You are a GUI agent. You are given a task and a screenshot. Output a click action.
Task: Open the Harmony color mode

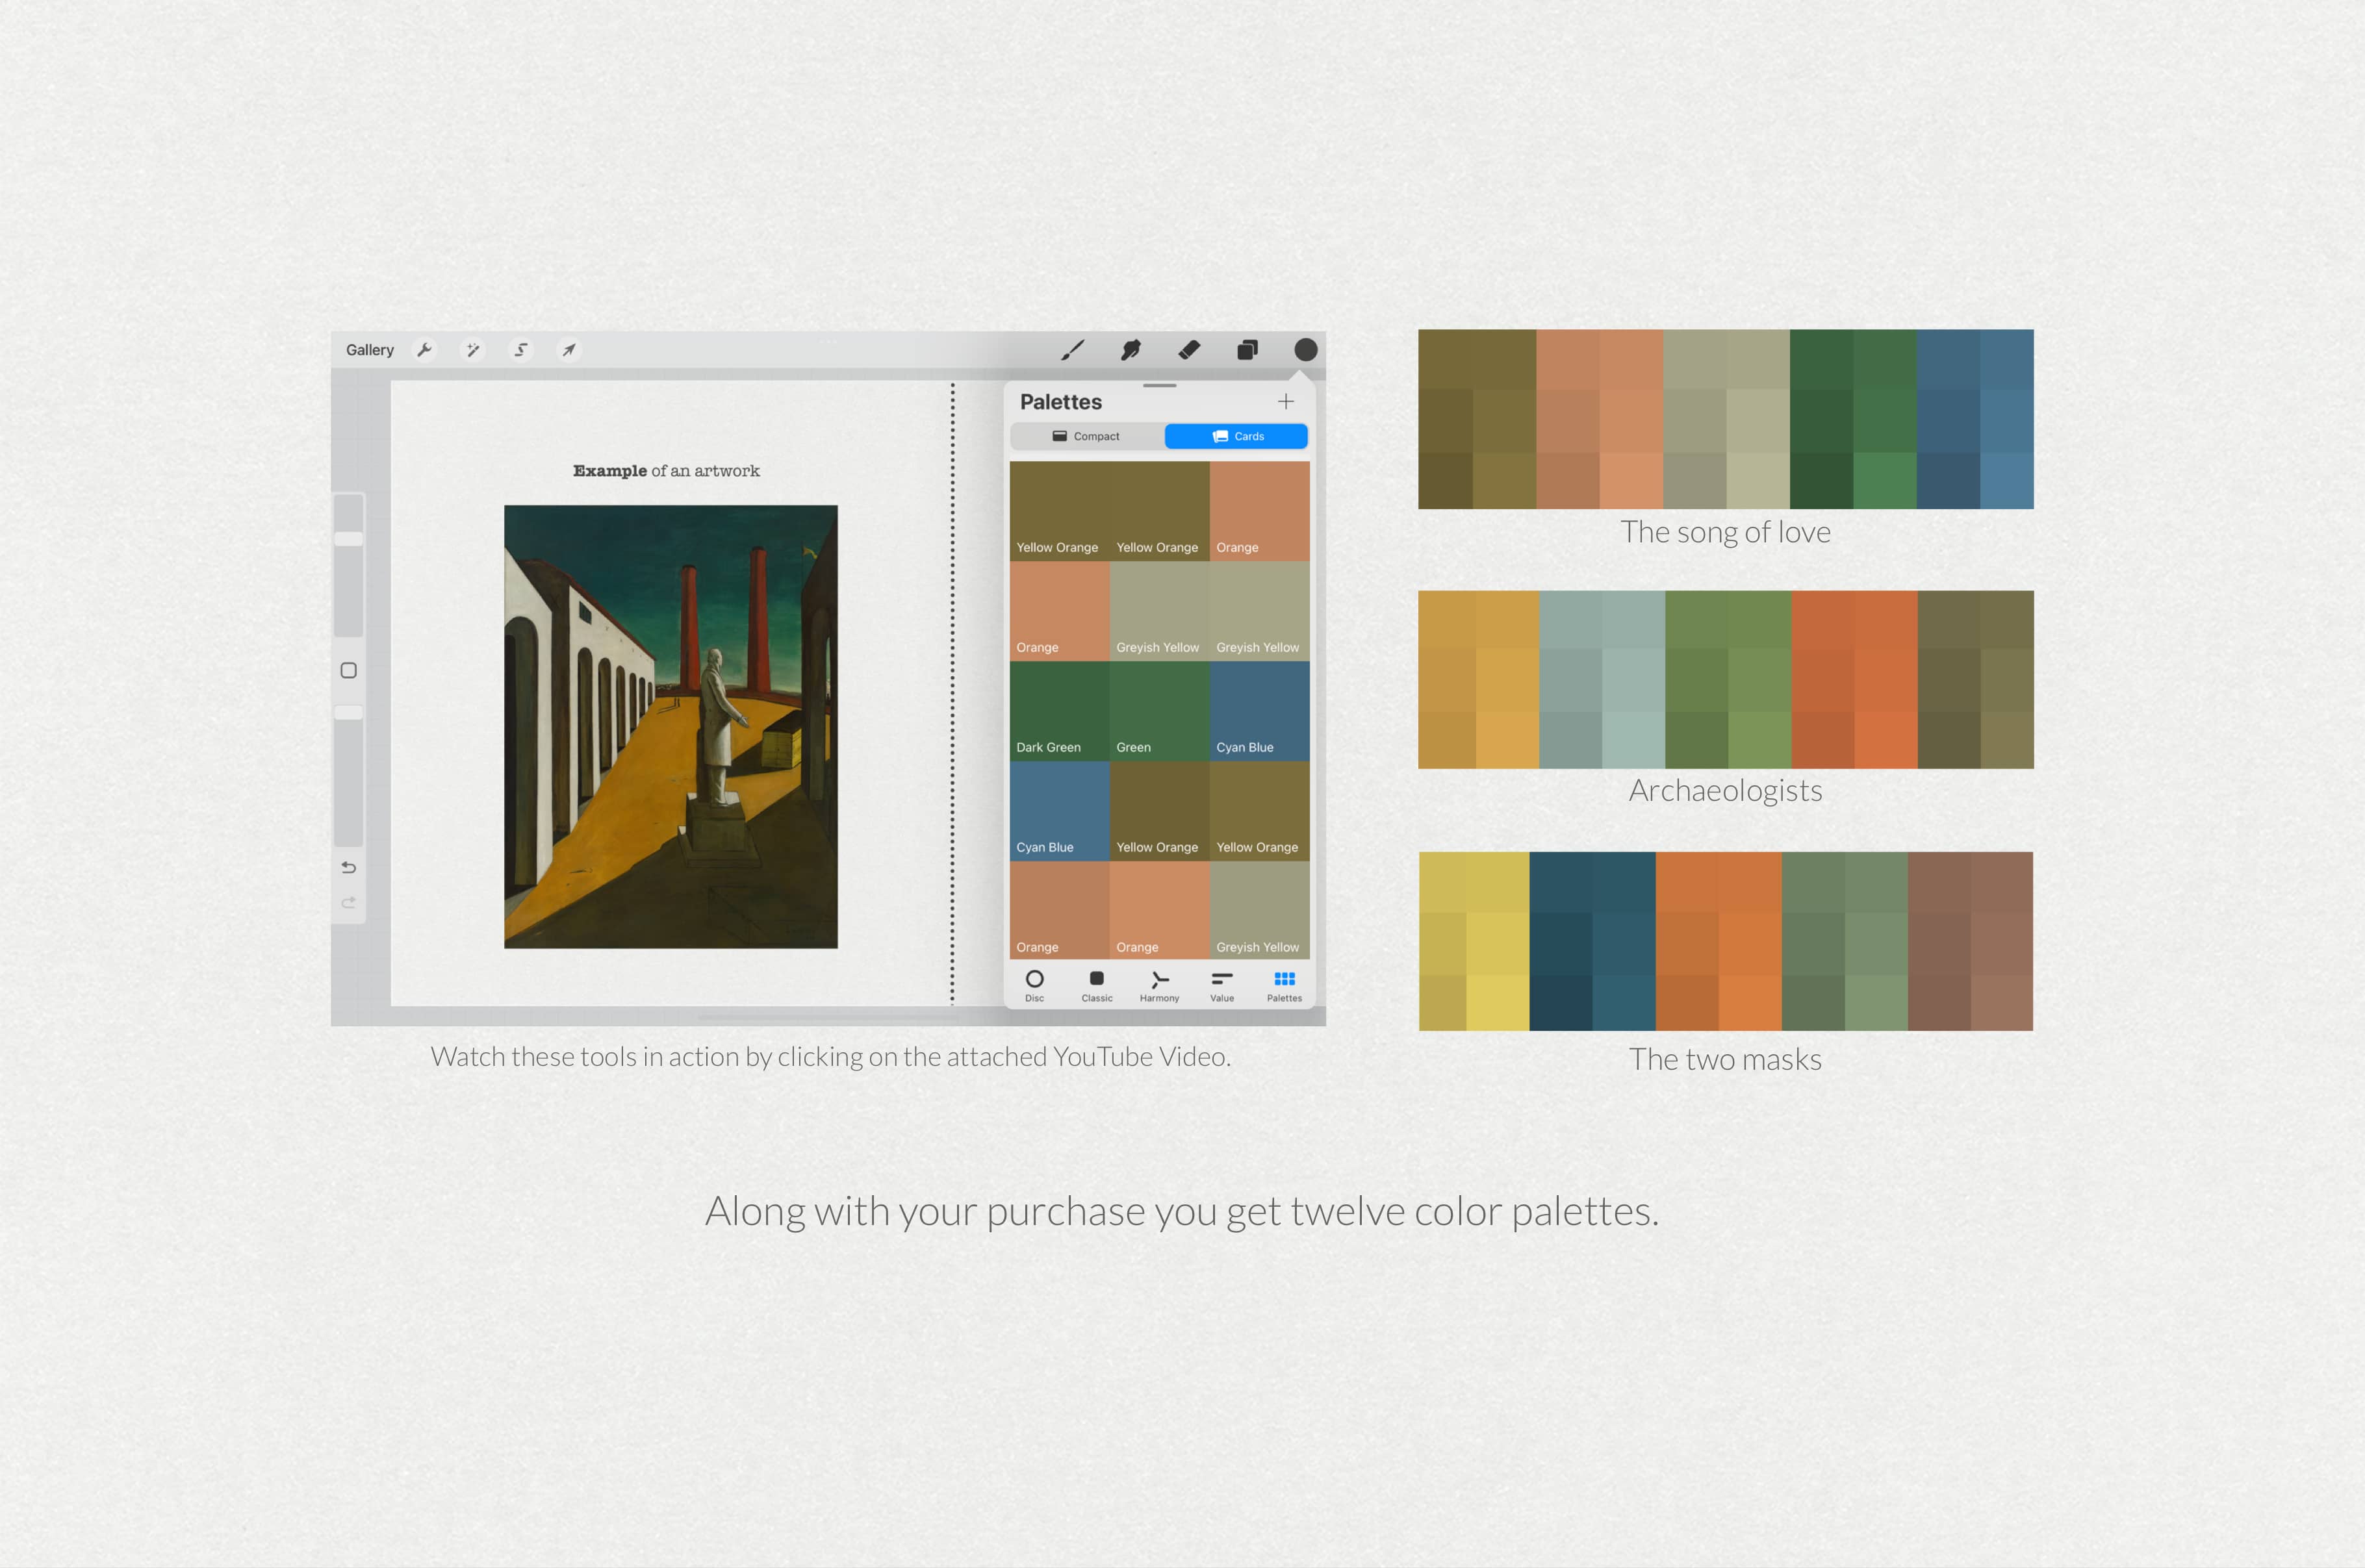pyautogui.click(x=1158, y=986)
